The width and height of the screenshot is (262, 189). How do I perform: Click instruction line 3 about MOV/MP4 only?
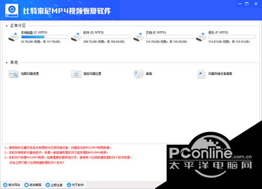coord(68,158)
